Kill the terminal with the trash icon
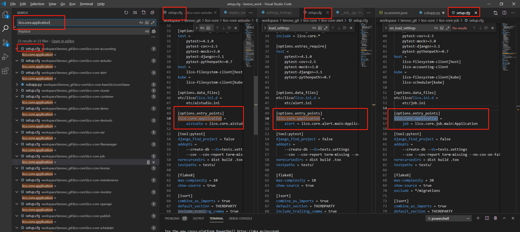Screen dimensions: 520x232 coord(495,218)
